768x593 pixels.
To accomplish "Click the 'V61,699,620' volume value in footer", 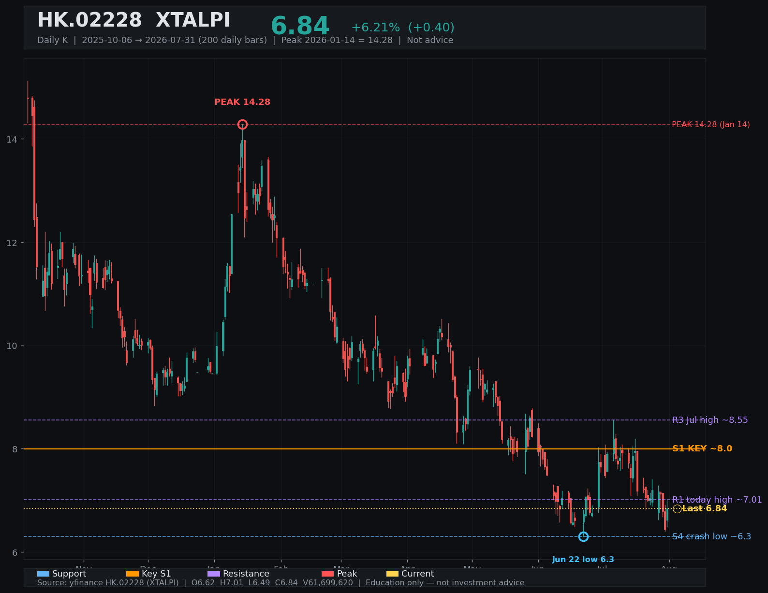I will pyautogui.click(x=328, y=583).
